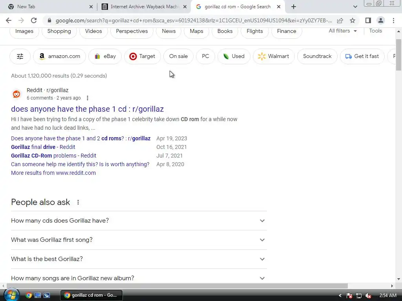Open 'does anyone have the phase 1 cd' result
This screenshot has height=301, width=402.
click(x=87, y=109)
